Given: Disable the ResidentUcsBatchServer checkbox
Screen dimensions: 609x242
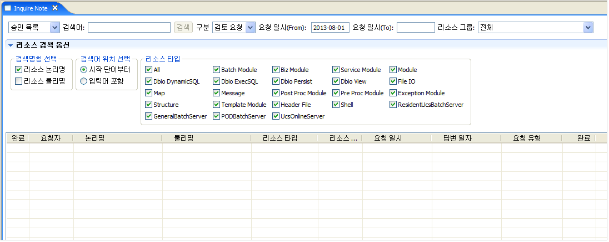Looking at the screenshot, I should [393, 105].
